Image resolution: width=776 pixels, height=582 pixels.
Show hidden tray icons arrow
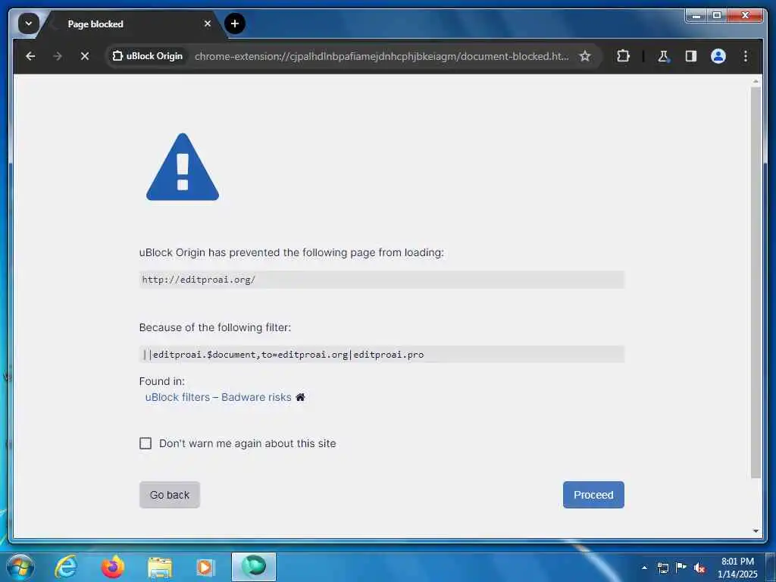(644, 568)
